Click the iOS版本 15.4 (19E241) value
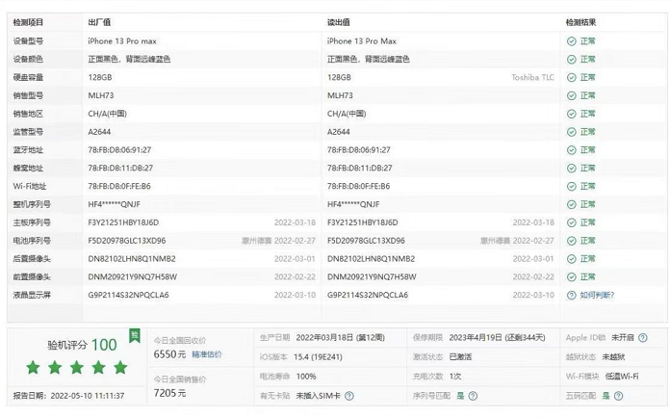 point(318,357)
